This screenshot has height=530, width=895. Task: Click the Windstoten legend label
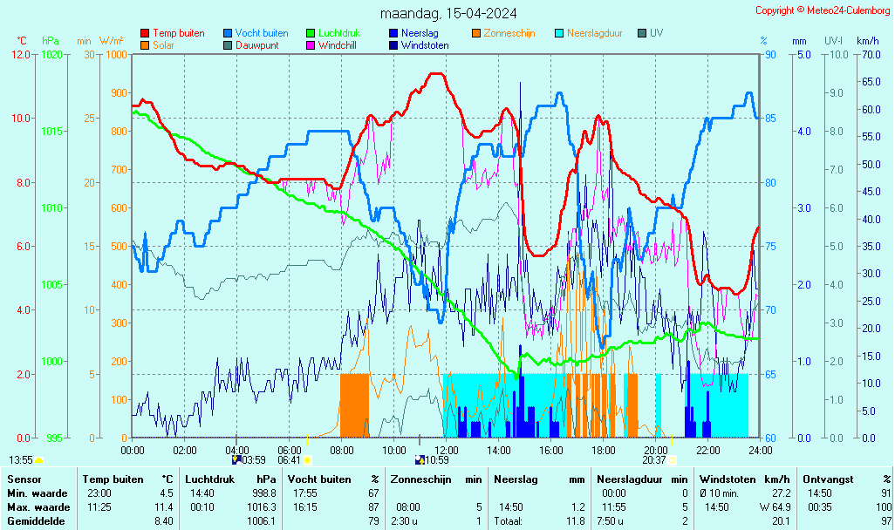(425, 45)
